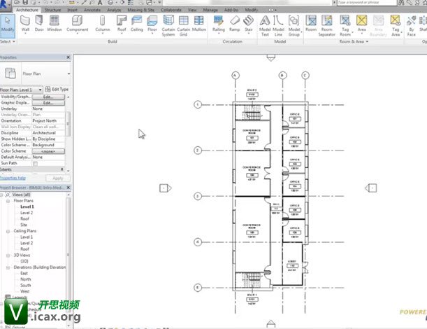427x329 pixels.
Task: Collapse the Floor Plans tree node
Action: coord(8,201)
